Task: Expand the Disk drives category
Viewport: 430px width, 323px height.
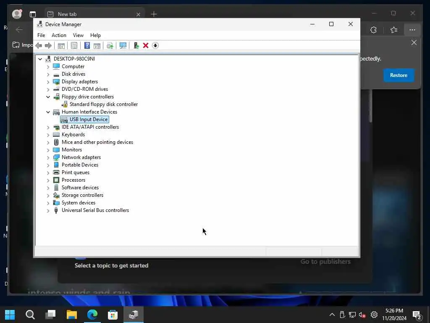Action: 48,74
